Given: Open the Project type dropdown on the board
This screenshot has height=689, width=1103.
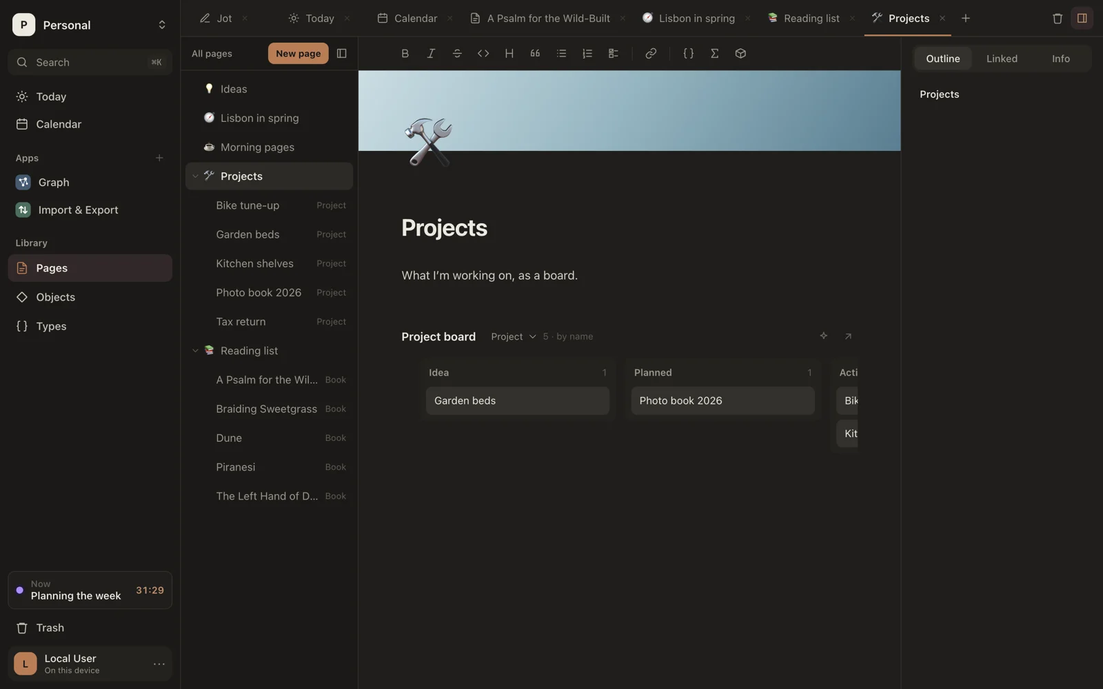Looking at the screenshot, I should tap(514, 337).
